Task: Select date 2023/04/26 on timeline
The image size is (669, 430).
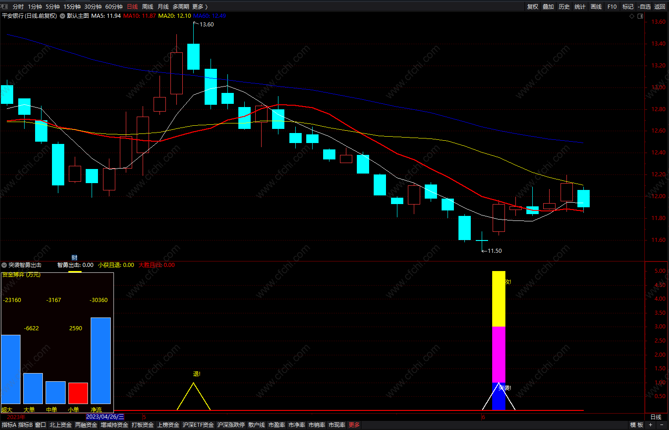Action: (105, 417)
